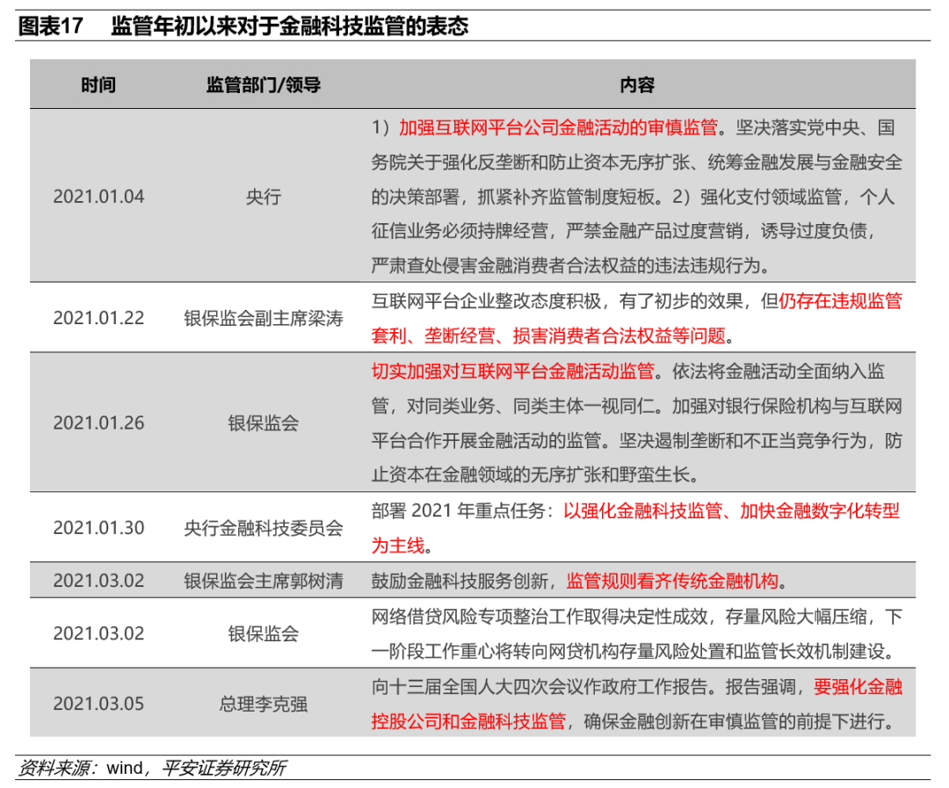949x788 pixels.
Task: Click the source note '资料来源：wind，平安证券研究所'
Action: tap(152, 768)
